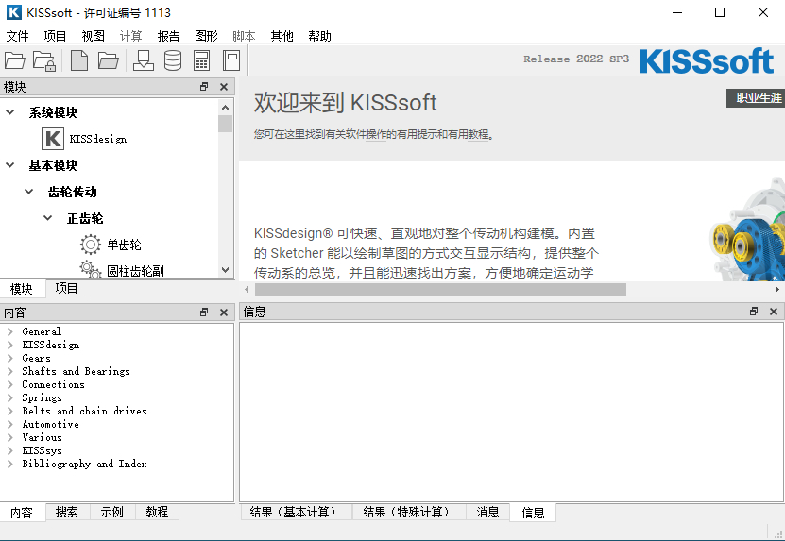
Task: Click the calculator toolbar icon
Action: point(201,60)
